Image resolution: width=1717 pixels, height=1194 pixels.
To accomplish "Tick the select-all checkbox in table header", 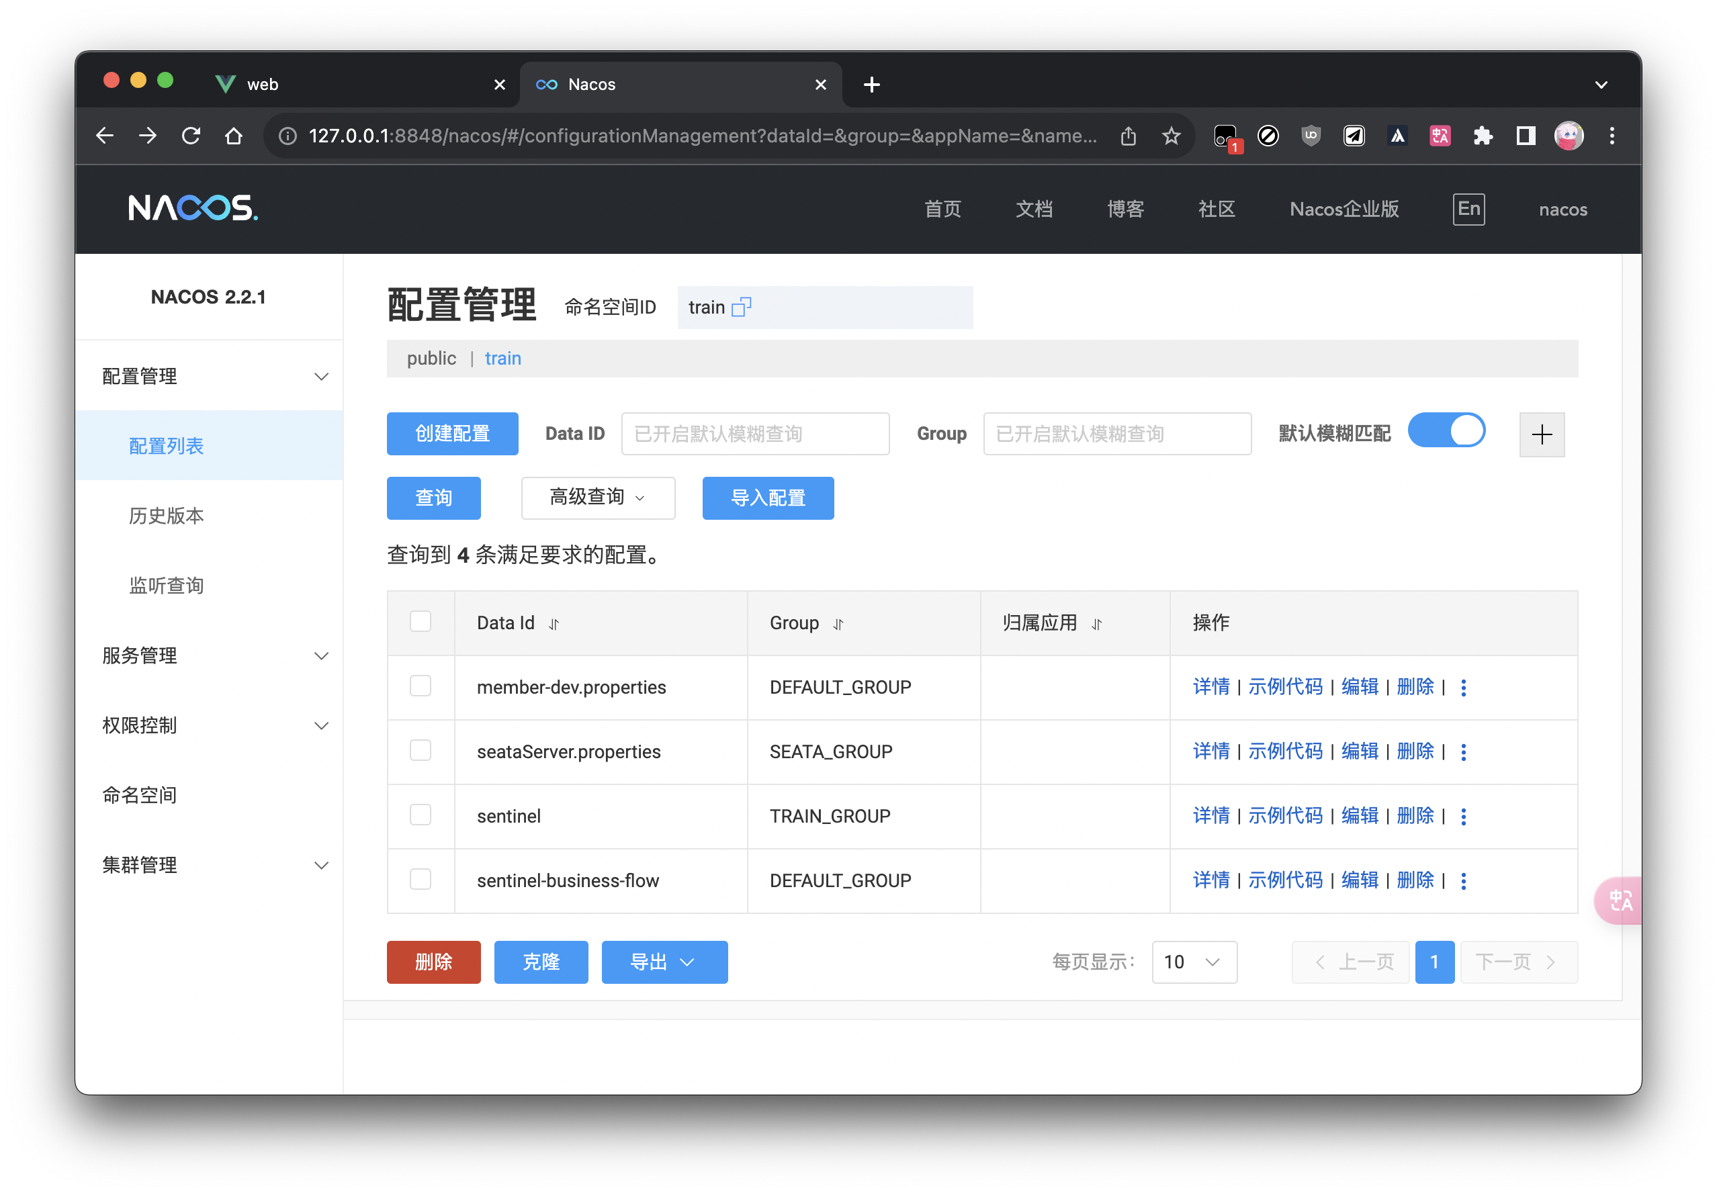I will 421,622.
